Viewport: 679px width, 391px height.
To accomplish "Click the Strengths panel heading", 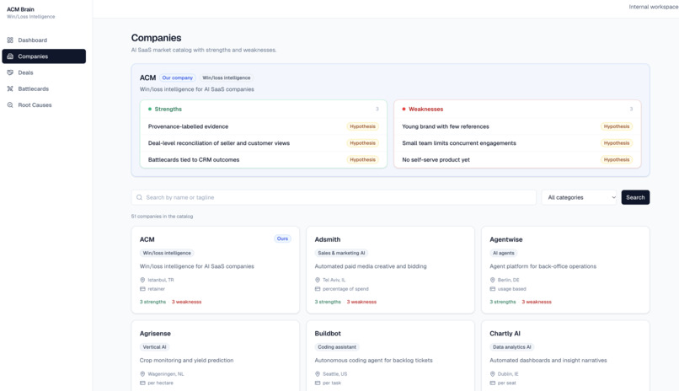I will click(x=168, y=109).
